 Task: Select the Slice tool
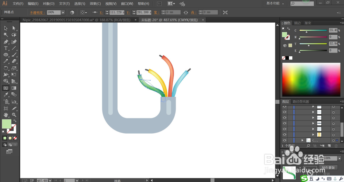14,108
